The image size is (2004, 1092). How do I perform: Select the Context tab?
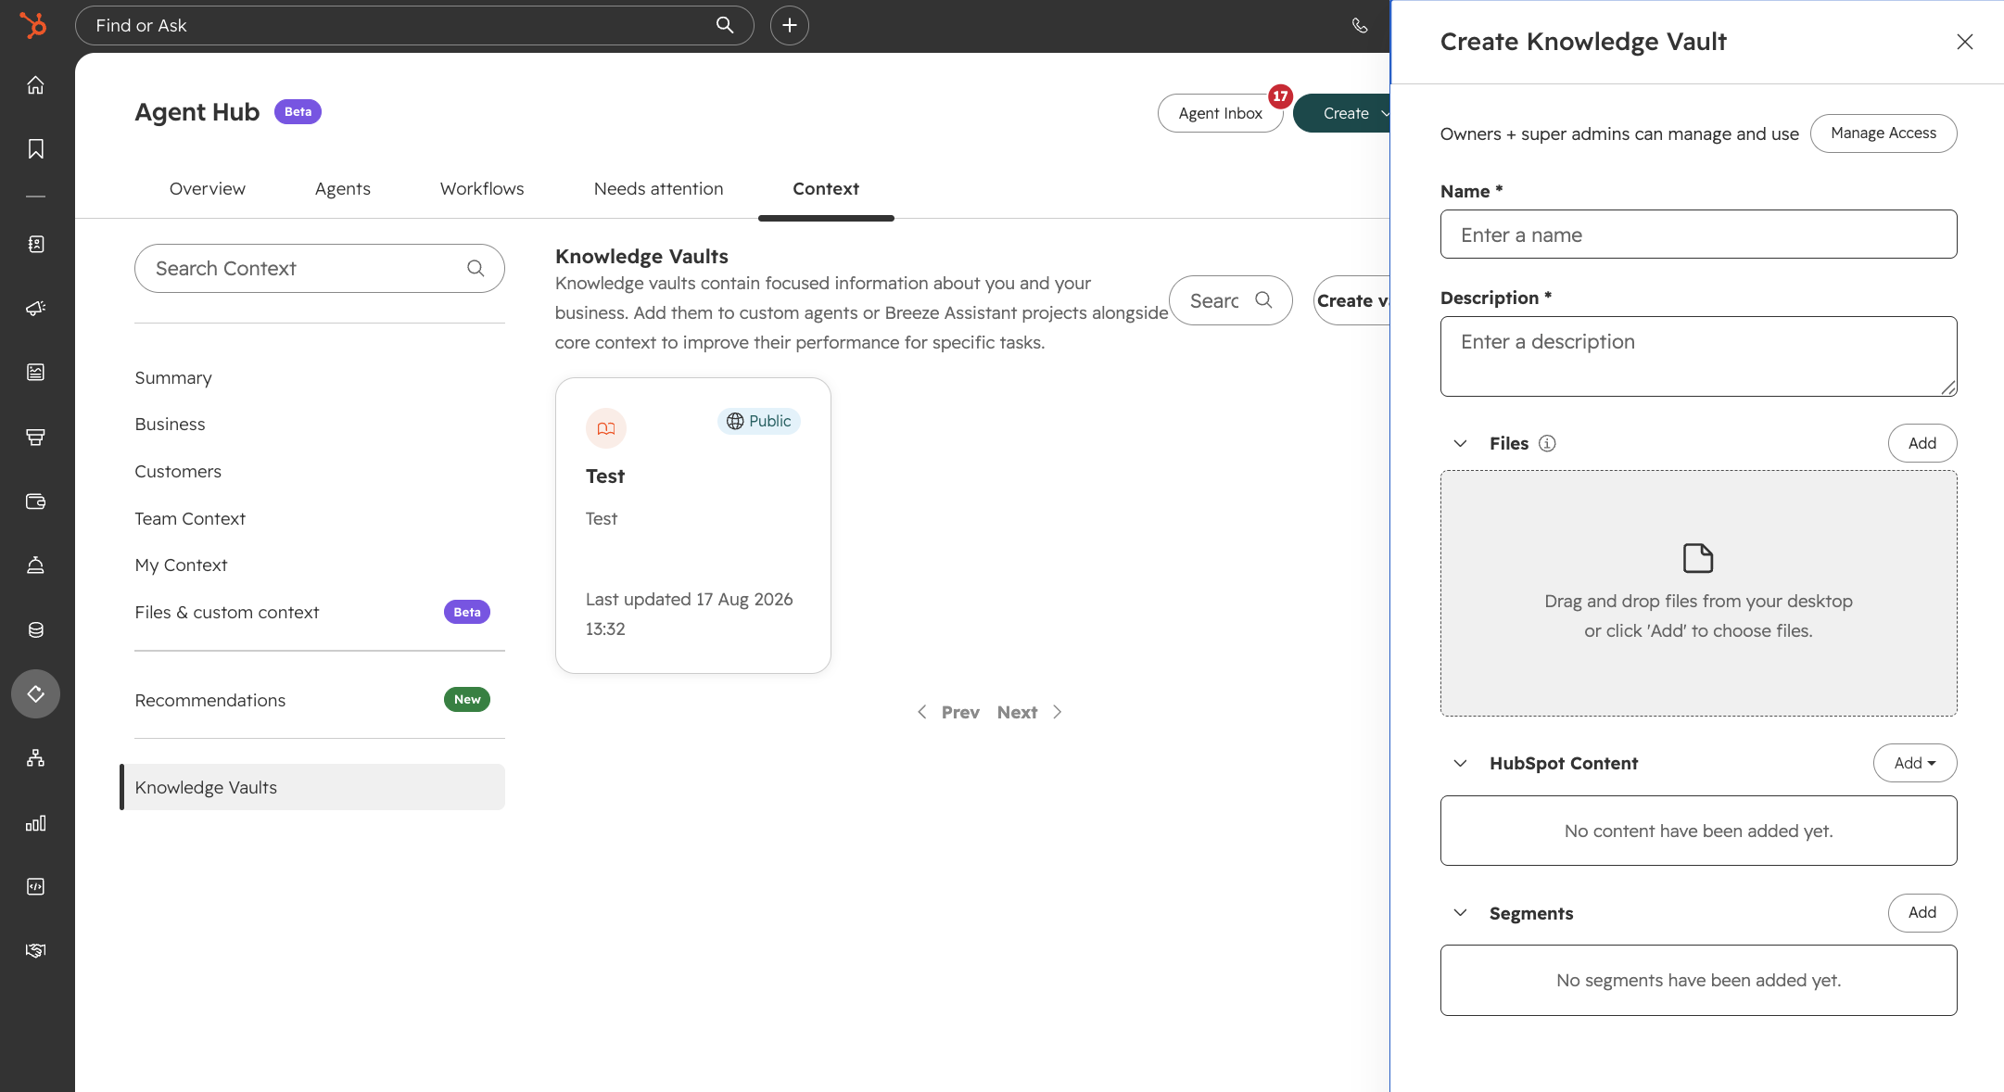(826, 188)
